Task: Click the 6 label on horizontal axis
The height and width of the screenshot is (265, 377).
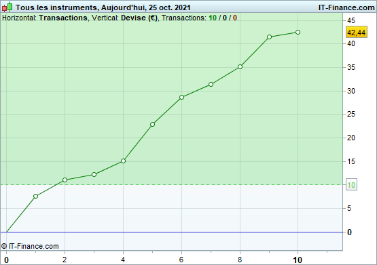Action: click(181, 260)
